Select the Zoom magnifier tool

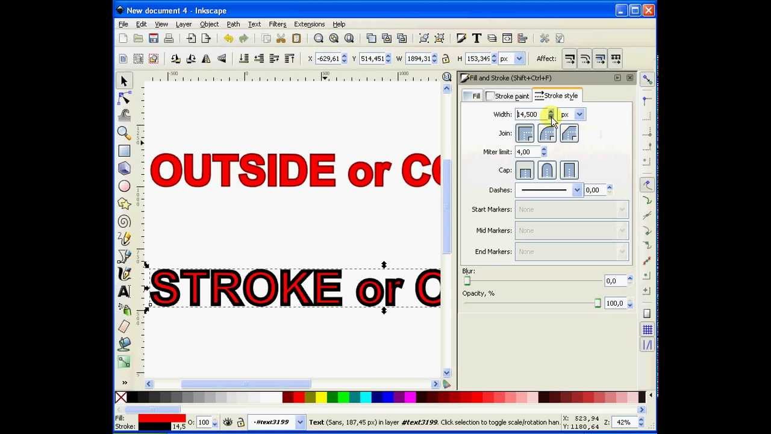coord(124,133)
